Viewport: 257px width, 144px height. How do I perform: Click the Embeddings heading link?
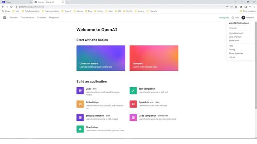(92, 102)
